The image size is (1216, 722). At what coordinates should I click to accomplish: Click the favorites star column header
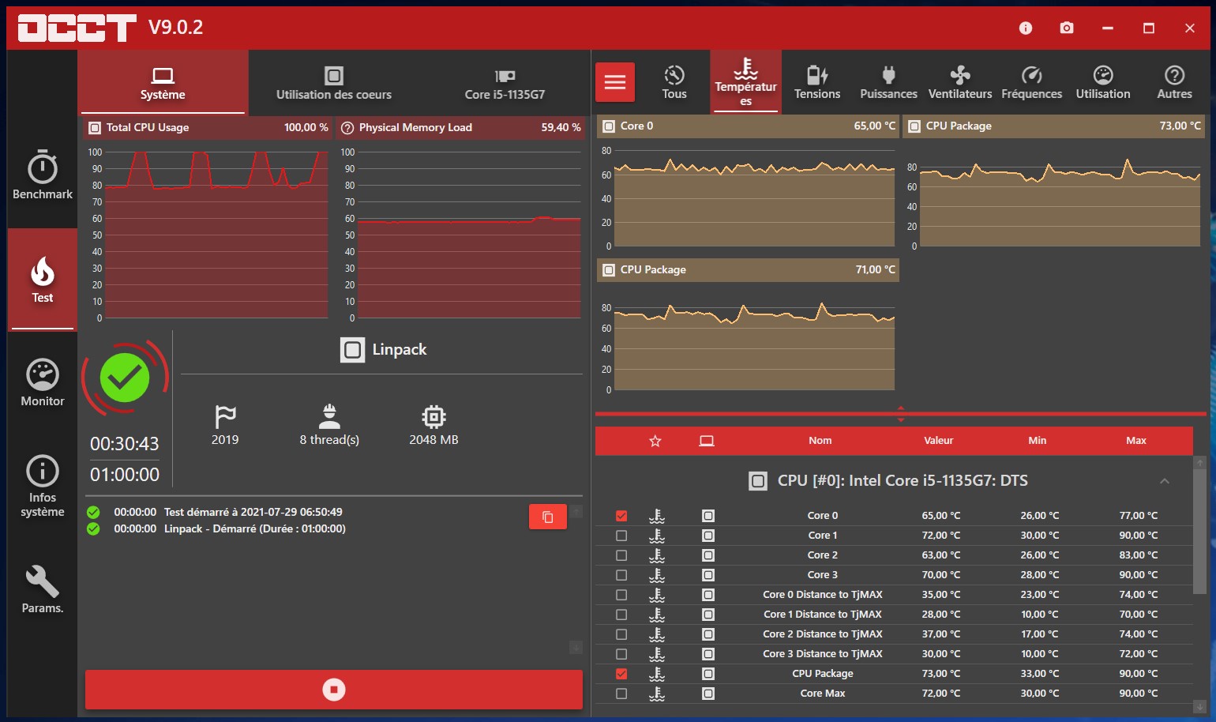point(655,441)
